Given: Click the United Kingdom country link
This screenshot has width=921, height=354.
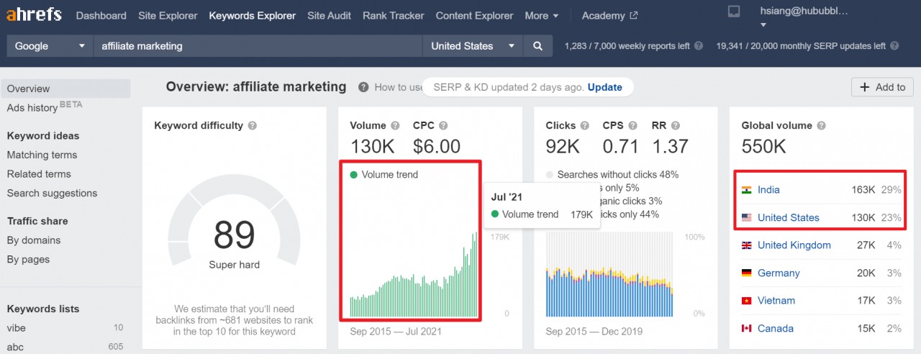Looking at the screenshot, I should point(794,245).
